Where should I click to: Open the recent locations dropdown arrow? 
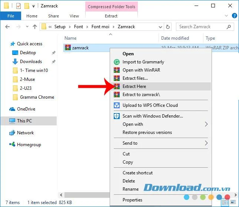click(27, 27)
